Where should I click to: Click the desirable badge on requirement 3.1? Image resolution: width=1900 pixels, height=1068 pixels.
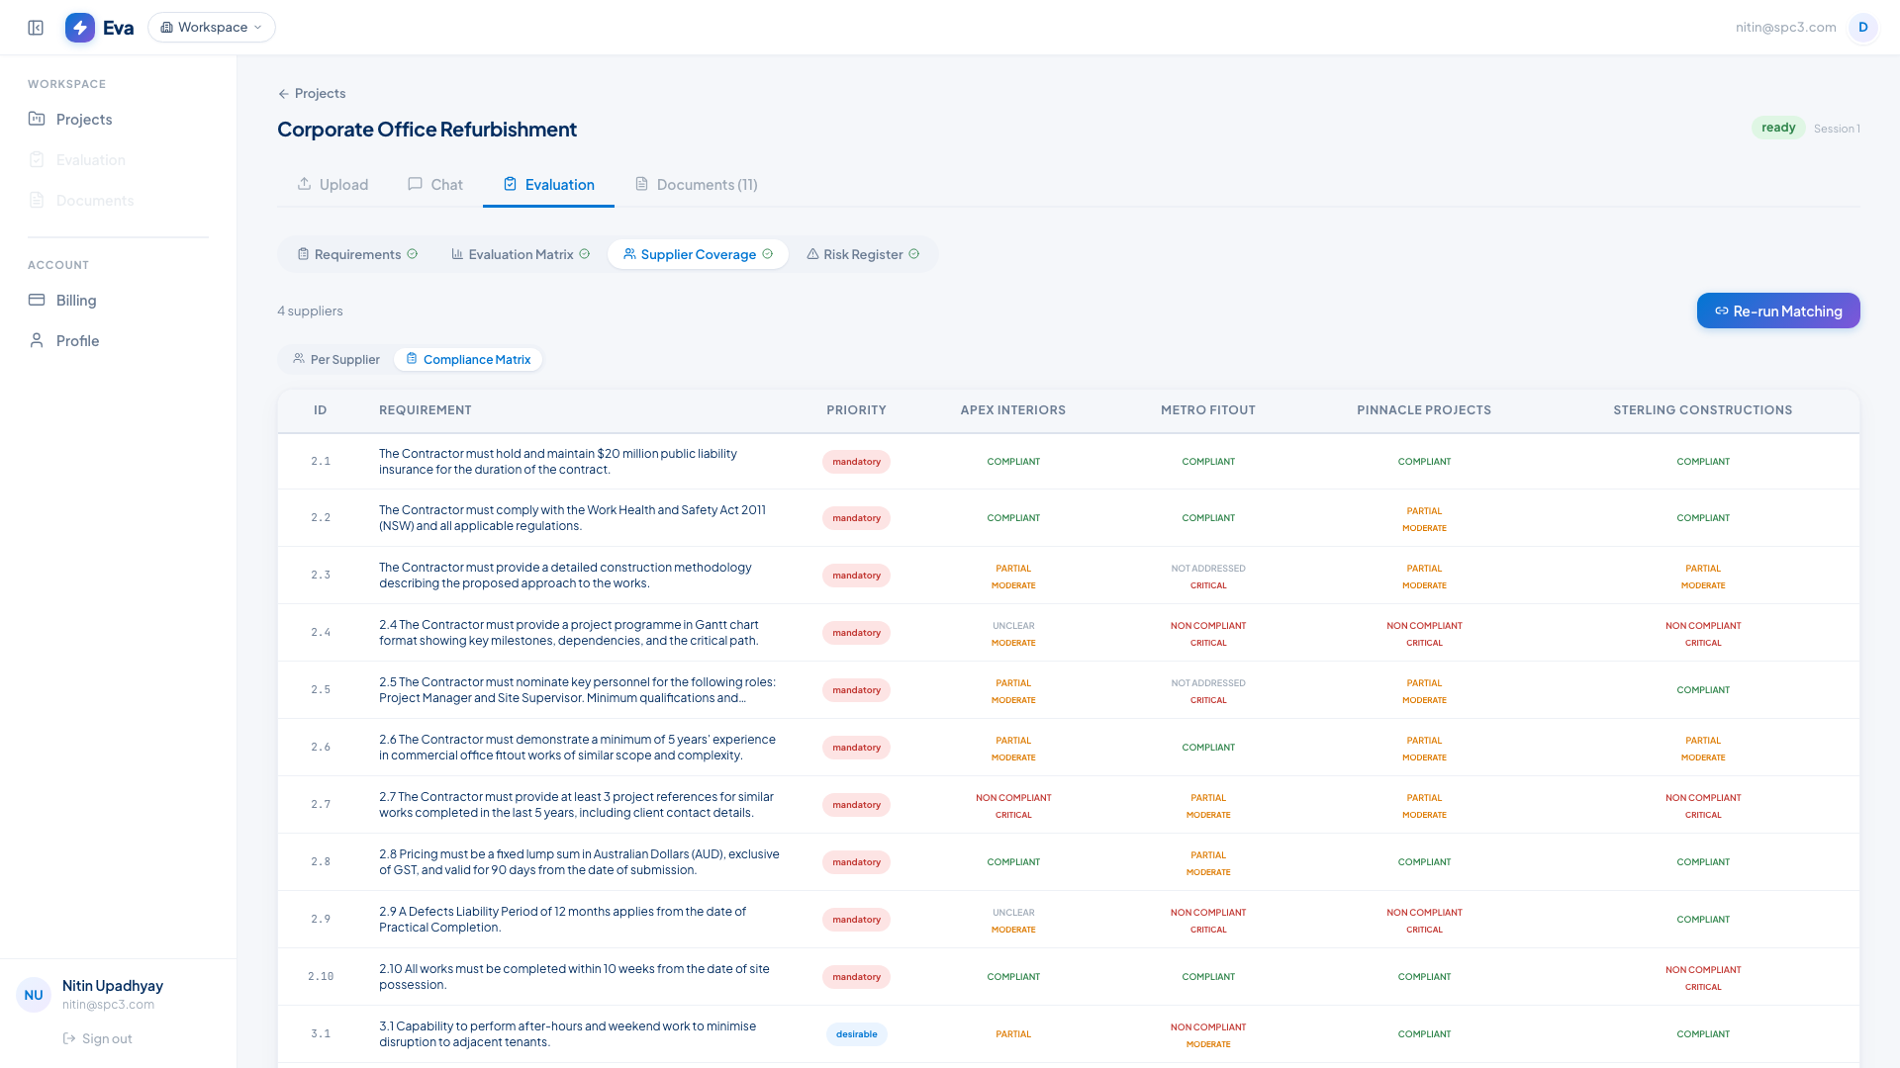point(856,1034)
